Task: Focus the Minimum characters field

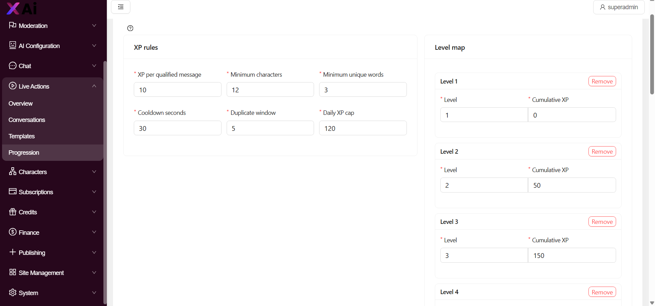Action: pos(270,90)
